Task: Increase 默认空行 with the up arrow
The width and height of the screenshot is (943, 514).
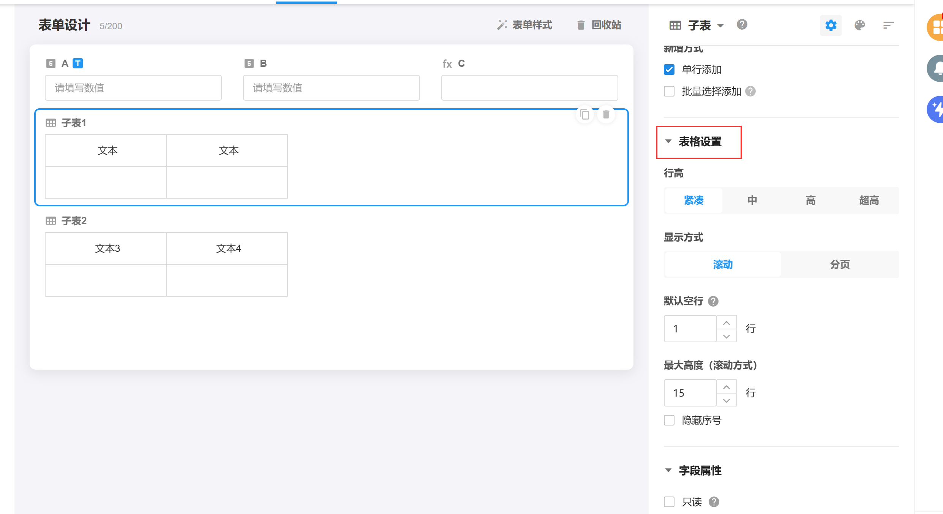Action: tap(727, 323)
